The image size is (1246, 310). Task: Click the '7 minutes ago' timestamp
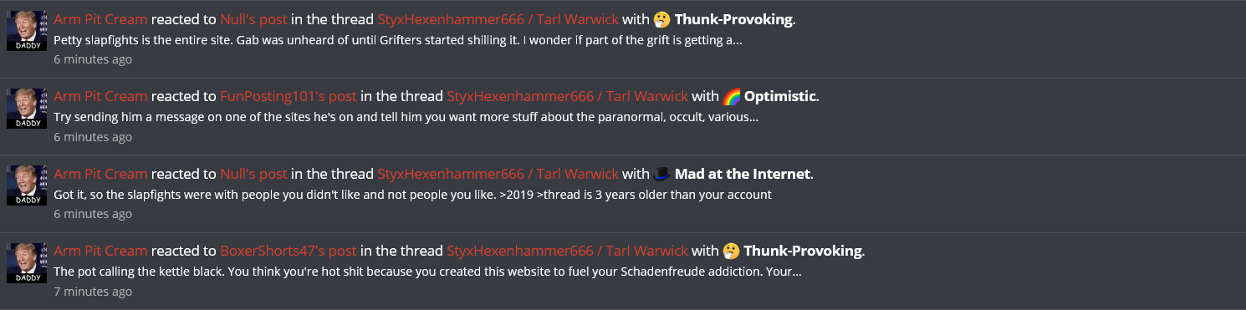click(x=93, y=292)
